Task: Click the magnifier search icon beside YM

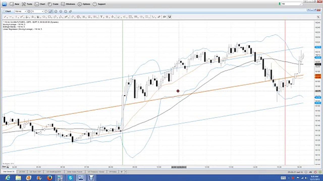Action: tap(301, 4)
